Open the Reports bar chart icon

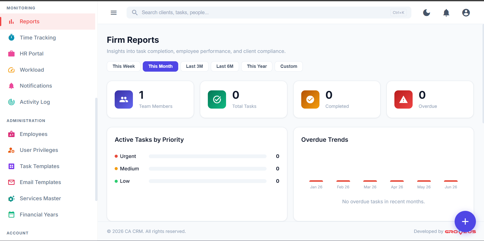(x=11, y=22)
